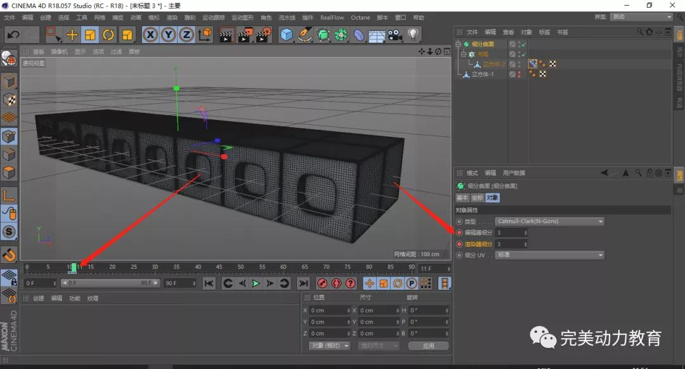Select the 编辑器细分 keyframe radio dot
This screenshot has width=685, height=369.
[x=459, y=233]
